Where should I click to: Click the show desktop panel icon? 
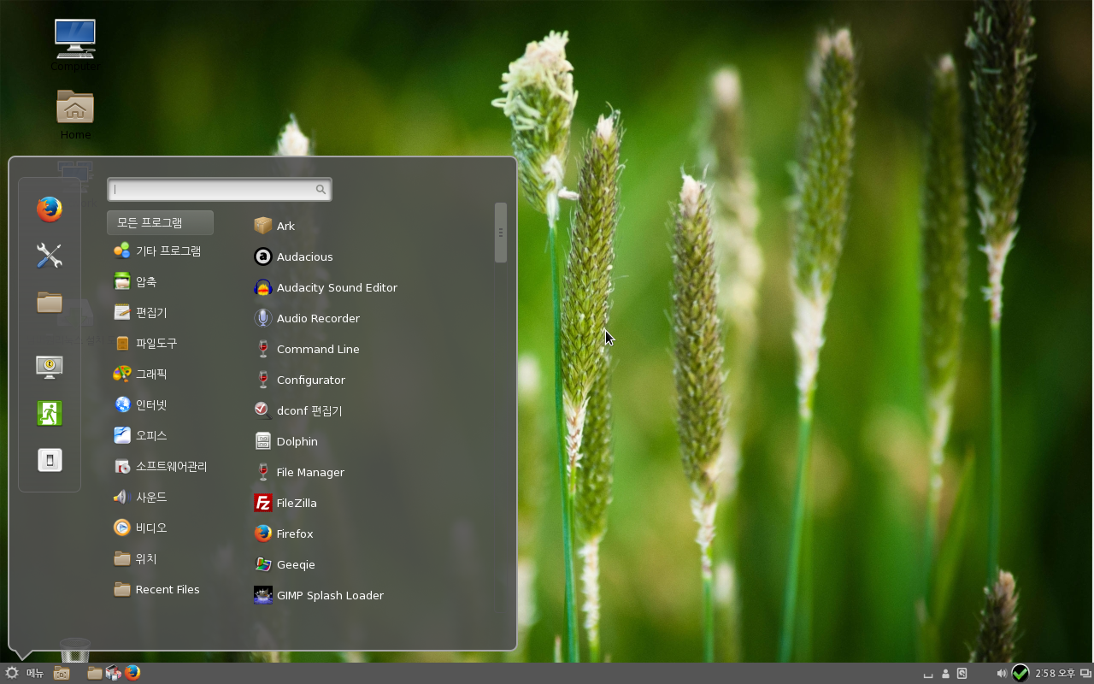coord(62,673)
